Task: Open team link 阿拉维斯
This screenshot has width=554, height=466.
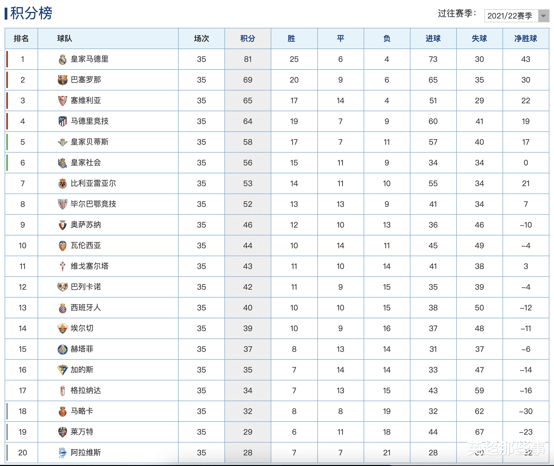Action: (86, 453)
